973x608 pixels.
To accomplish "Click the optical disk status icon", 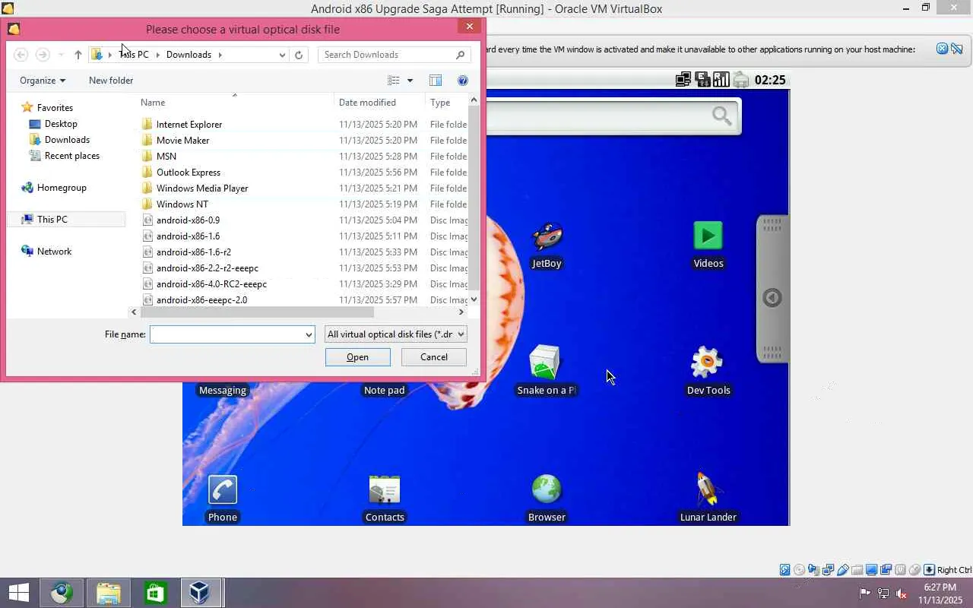I will 799,570.
